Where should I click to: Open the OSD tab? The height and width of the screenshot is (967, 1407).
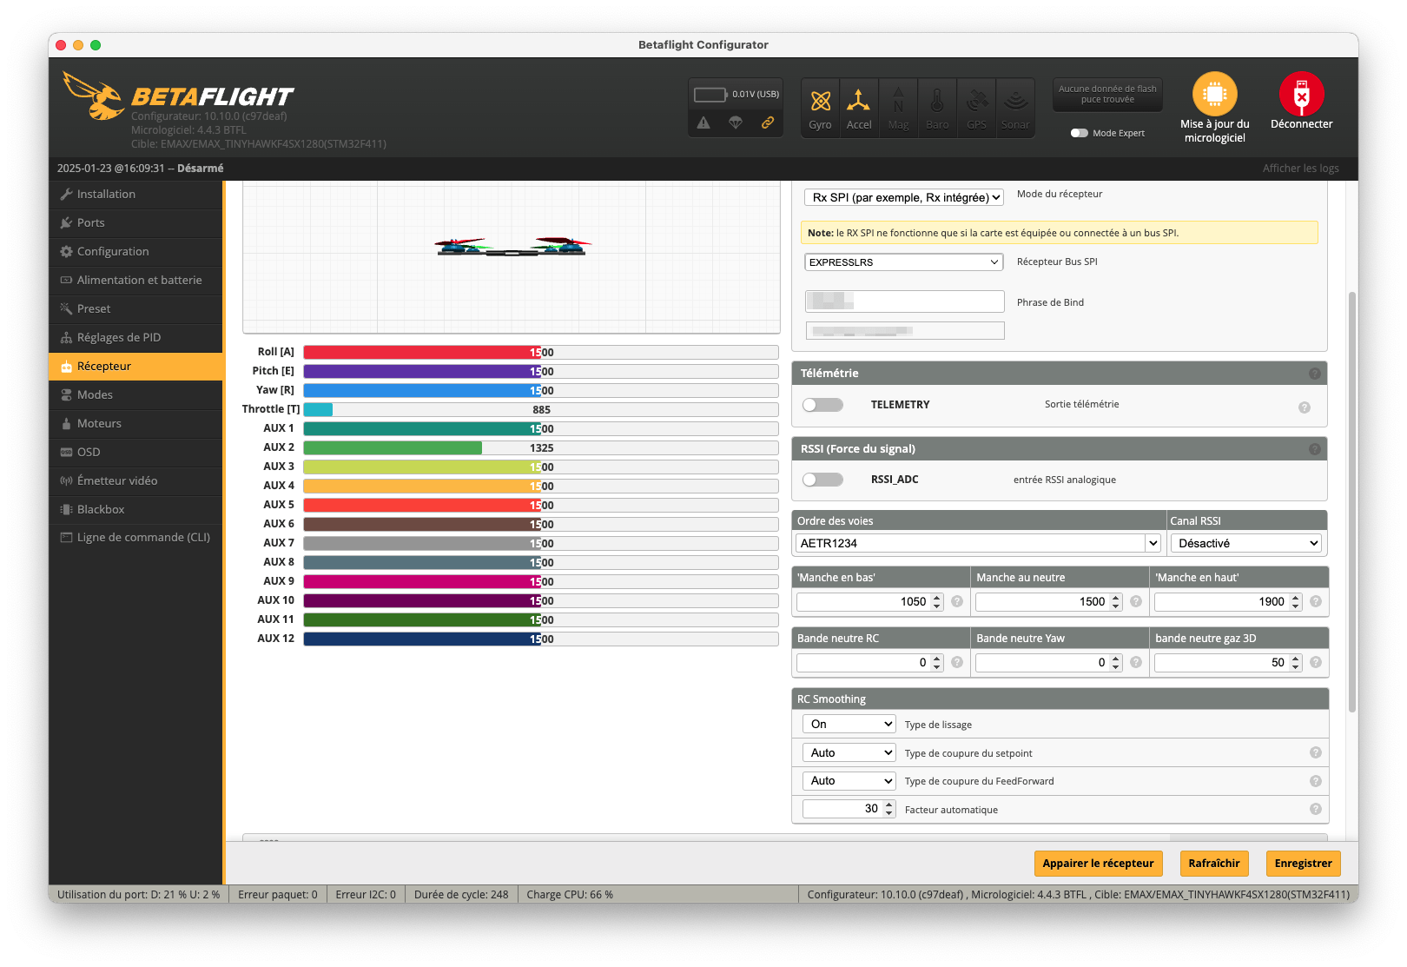point(135,453)
